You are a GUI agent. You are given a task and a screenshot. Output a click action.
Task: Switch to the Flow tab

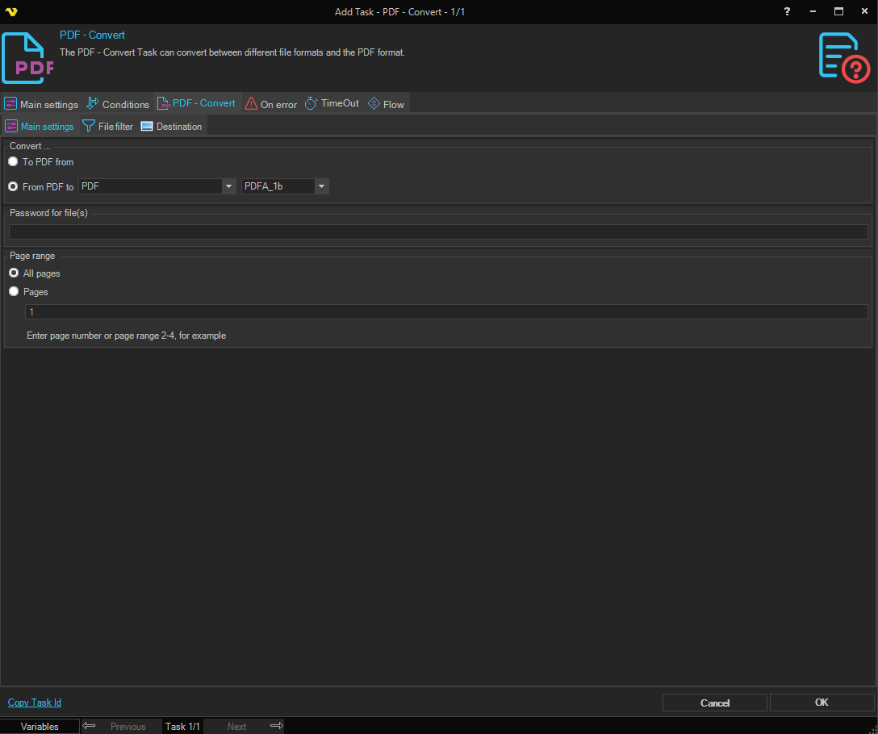(x=387, y=104)
